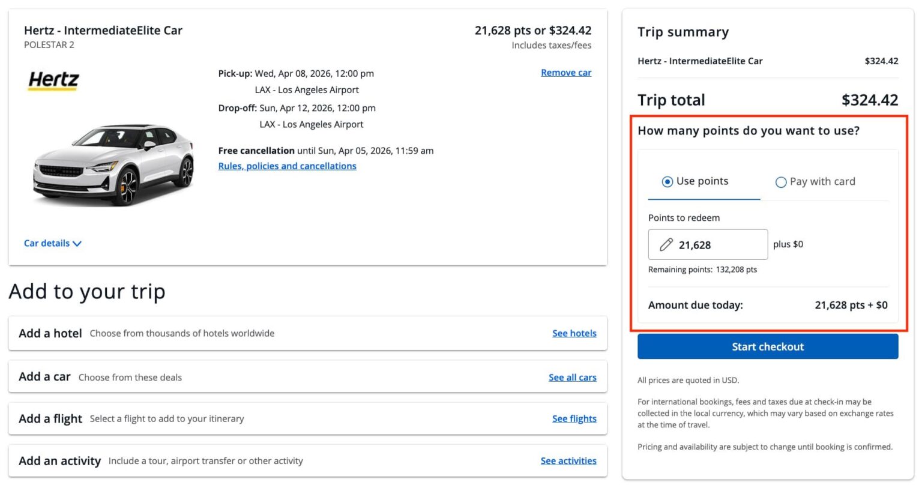The height and width of the screenshot is (488, 922).
Task: Click the See all cars link
Action: (573, 378)
